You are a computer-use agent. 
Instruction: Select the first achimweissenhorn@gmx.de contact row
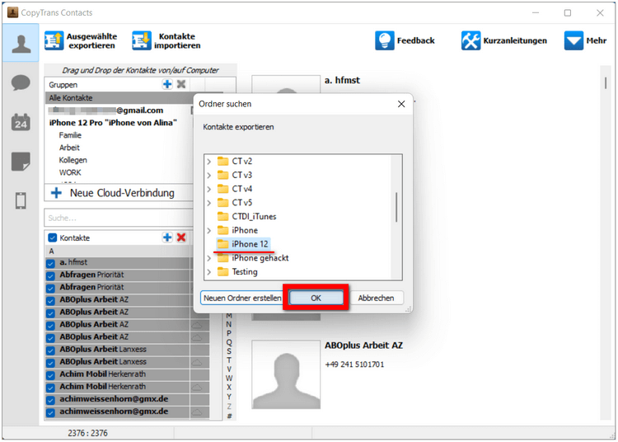tap(127, 399)
